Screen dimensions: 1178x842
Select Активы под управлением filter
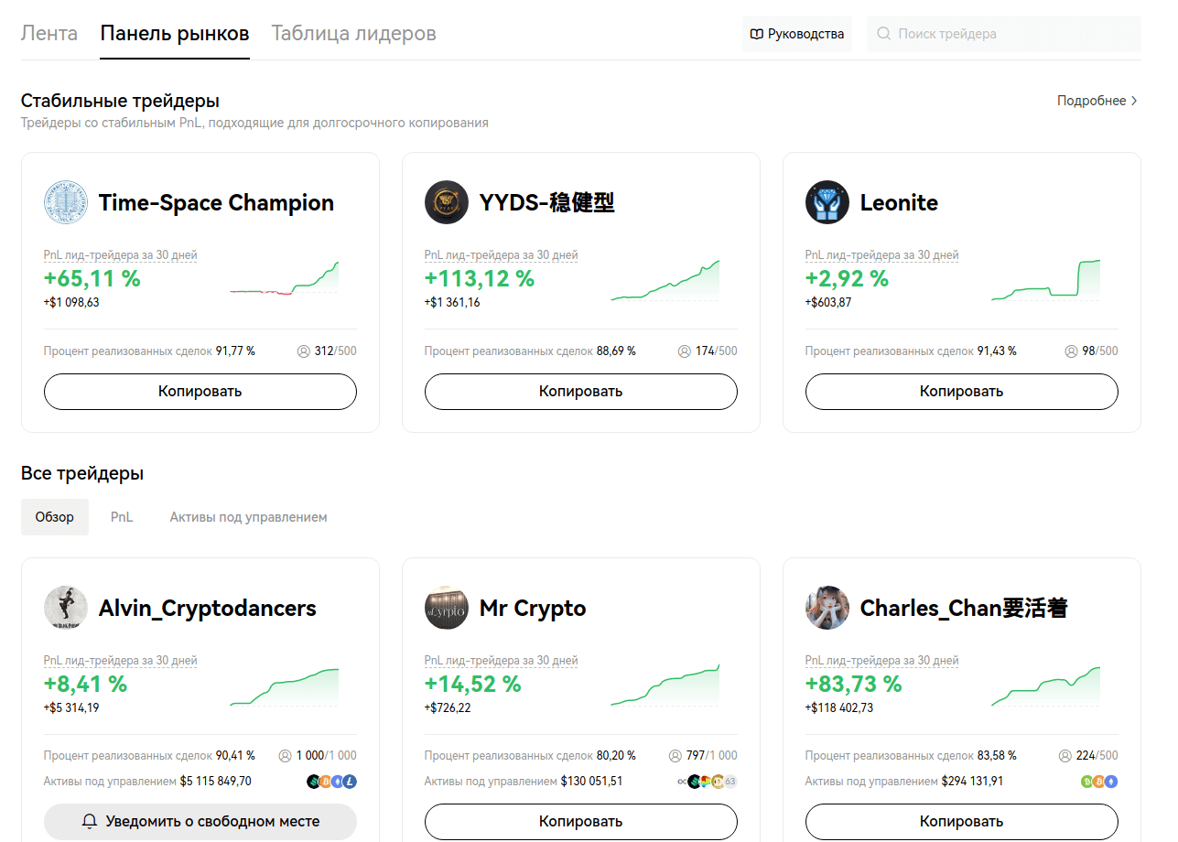coord(248,517)
